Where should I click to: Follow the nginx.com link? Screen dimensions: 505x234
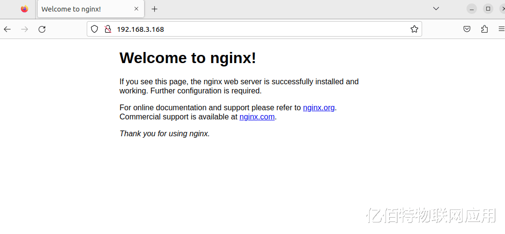click(x=257, y=117)
